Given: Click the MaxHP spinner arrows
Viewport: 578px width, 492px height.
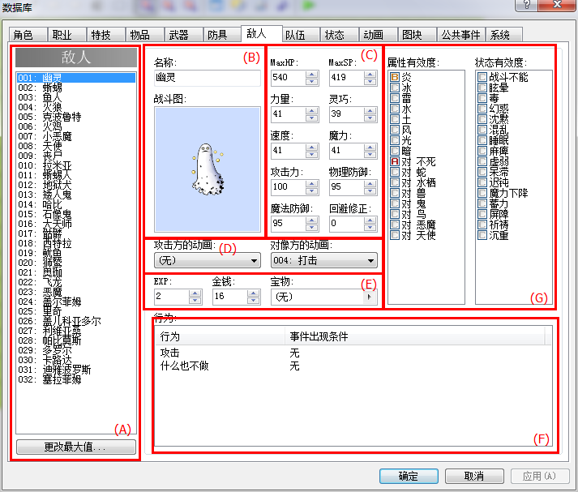Looking at the screenshot, I should pyautogui.click(x=312, y=77).
